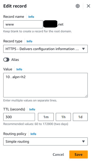94x163 pixels.
Task: Open Info link next to Record name
Action: (31, 17)
